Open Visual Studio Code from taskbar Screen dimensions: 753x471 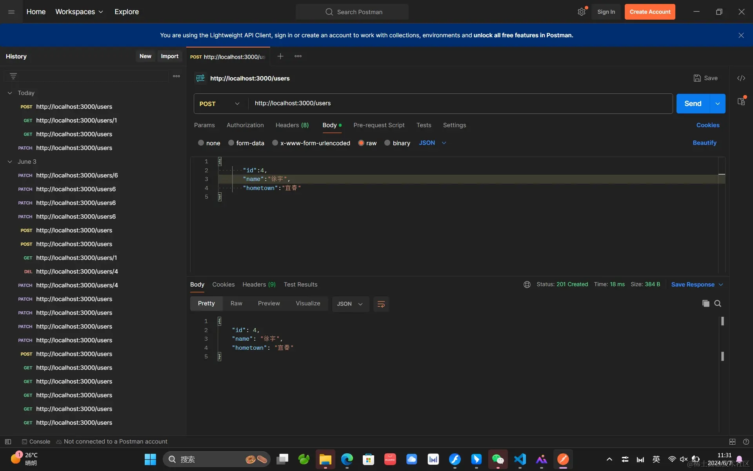(x=520, y=459)
